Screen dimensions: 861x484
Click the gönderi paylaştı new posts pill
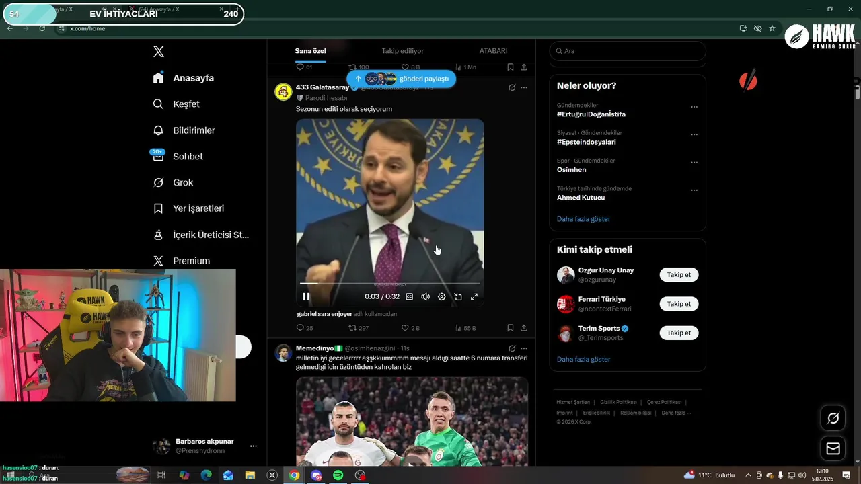[402, 79]
